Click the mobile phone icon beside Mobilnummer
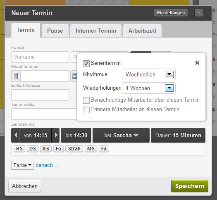Viewport: 217px width, 200px height. point(16,76)
